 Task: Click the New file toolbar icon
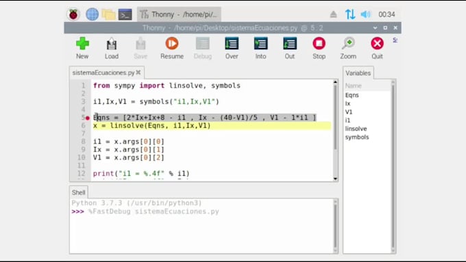(x=82, y=44)
